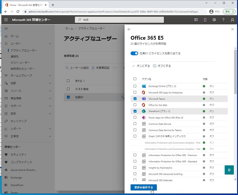The height and width of the screenshot is (195, 238).
Task: Close the Office 365 E5 panel
Action: (232, 29)
